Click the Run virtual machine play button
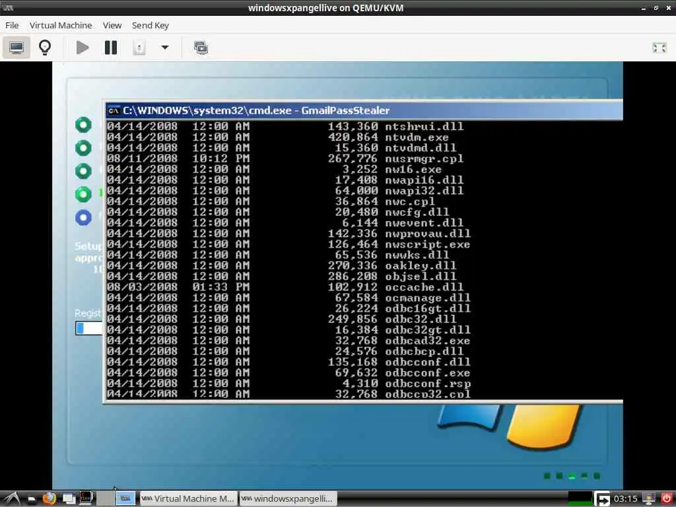The height and width of the screenshot is (507, 676). coord(83,48)
